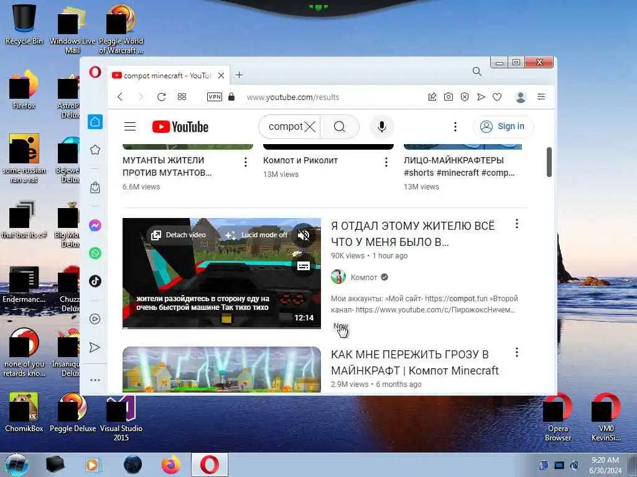The height and width of the screenshot is (477, 637).
Task: Open the Opera profile avatar icon
Action: pyautogui.click(x=521, y=97)
